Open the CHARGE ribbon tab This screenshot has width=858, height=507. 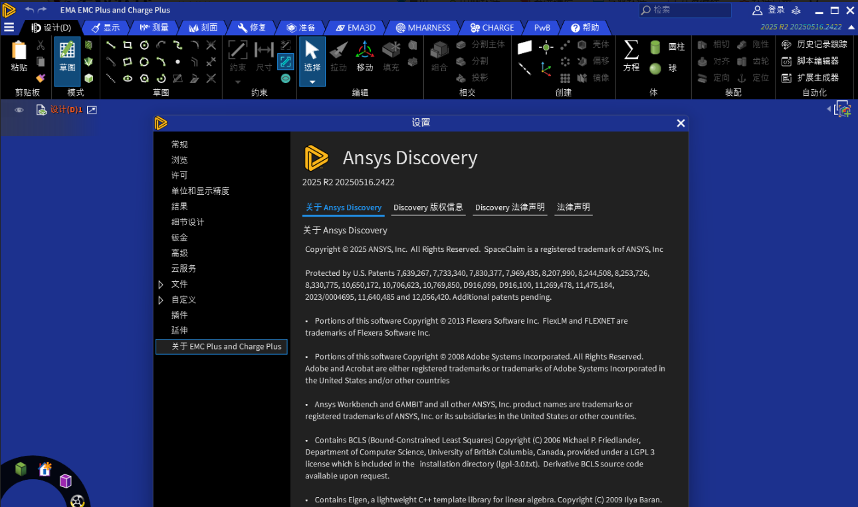click(x=492, y=27)
